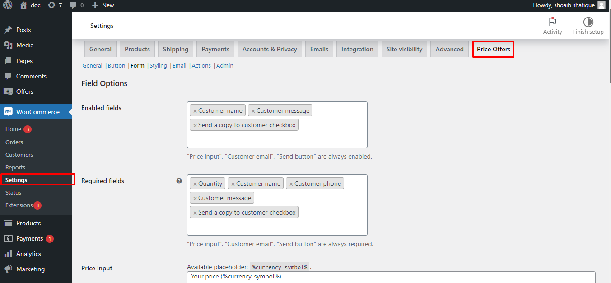Open the WordPress logo menu

pyautogui.click(x=8, y=5)
